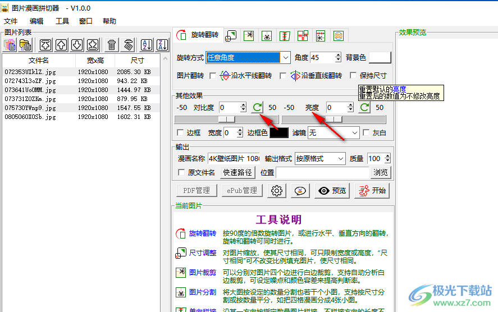Click the 质量 spinner arrows
This screenshot has height=312, width=498.
(387, 158)
